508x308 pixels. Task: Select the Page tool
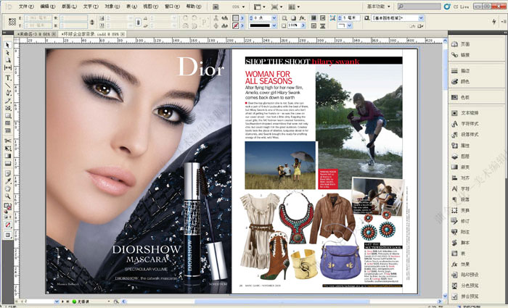point(8,60)
